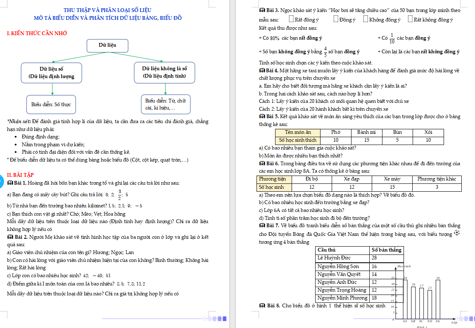Click the "Bánh mì" table header cell

[366, 132]
